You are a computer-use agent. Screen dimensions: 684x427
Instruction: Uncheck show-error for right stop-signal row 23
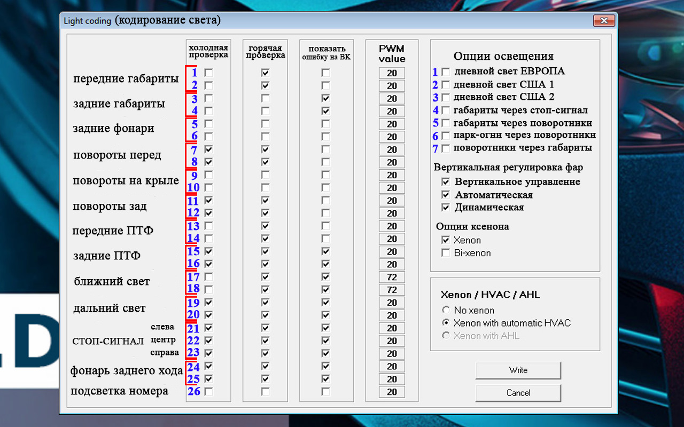point(325,354)
